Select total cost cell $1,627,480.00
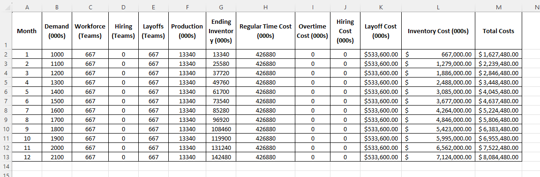 [x=498, y=54]
